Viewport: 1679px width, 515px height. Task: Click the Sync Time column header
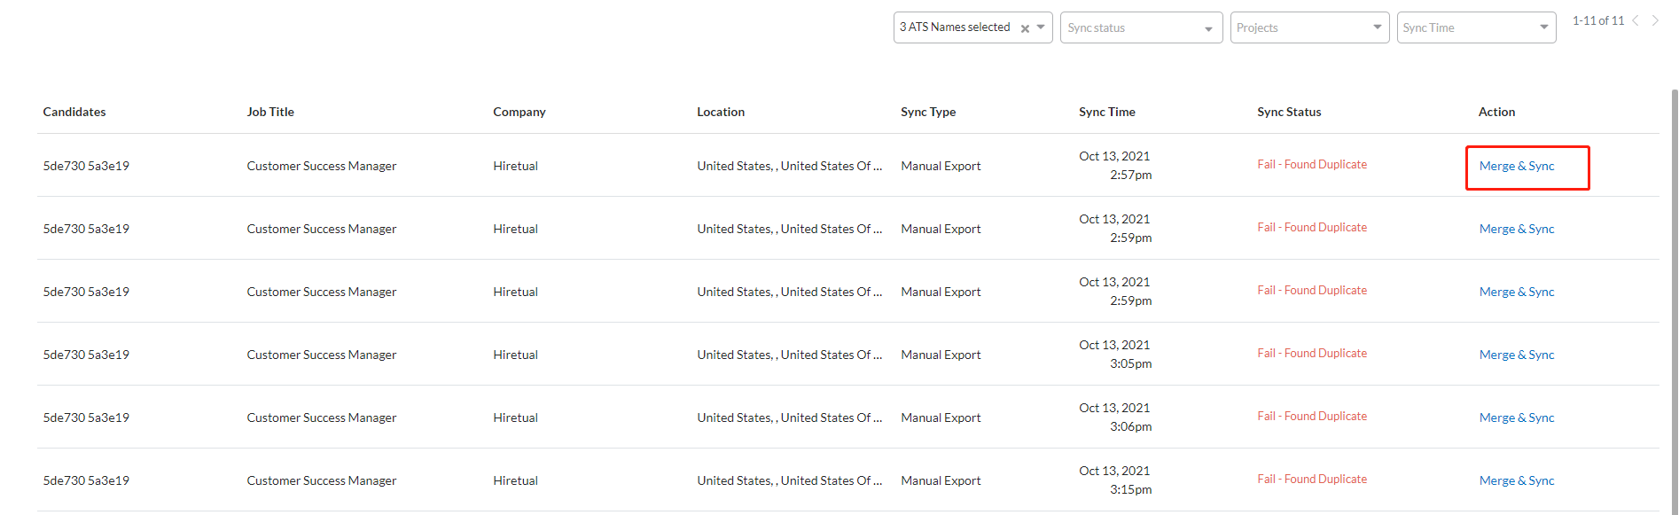point(1106,113)
